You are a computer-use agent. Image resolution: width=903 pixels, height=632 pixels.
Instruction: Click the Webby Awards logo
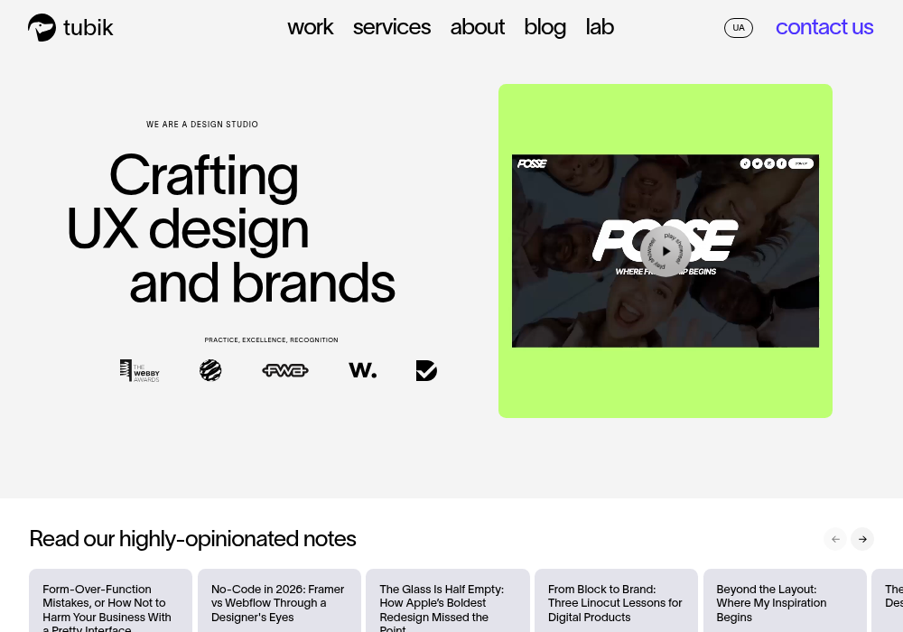[139, 371]
